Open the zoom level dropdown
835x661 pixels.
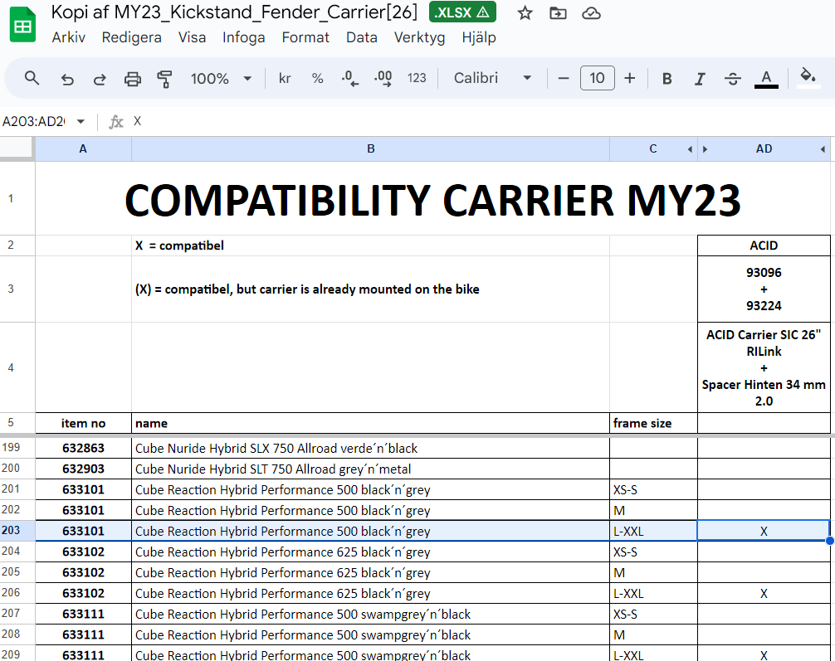(221, 79)
